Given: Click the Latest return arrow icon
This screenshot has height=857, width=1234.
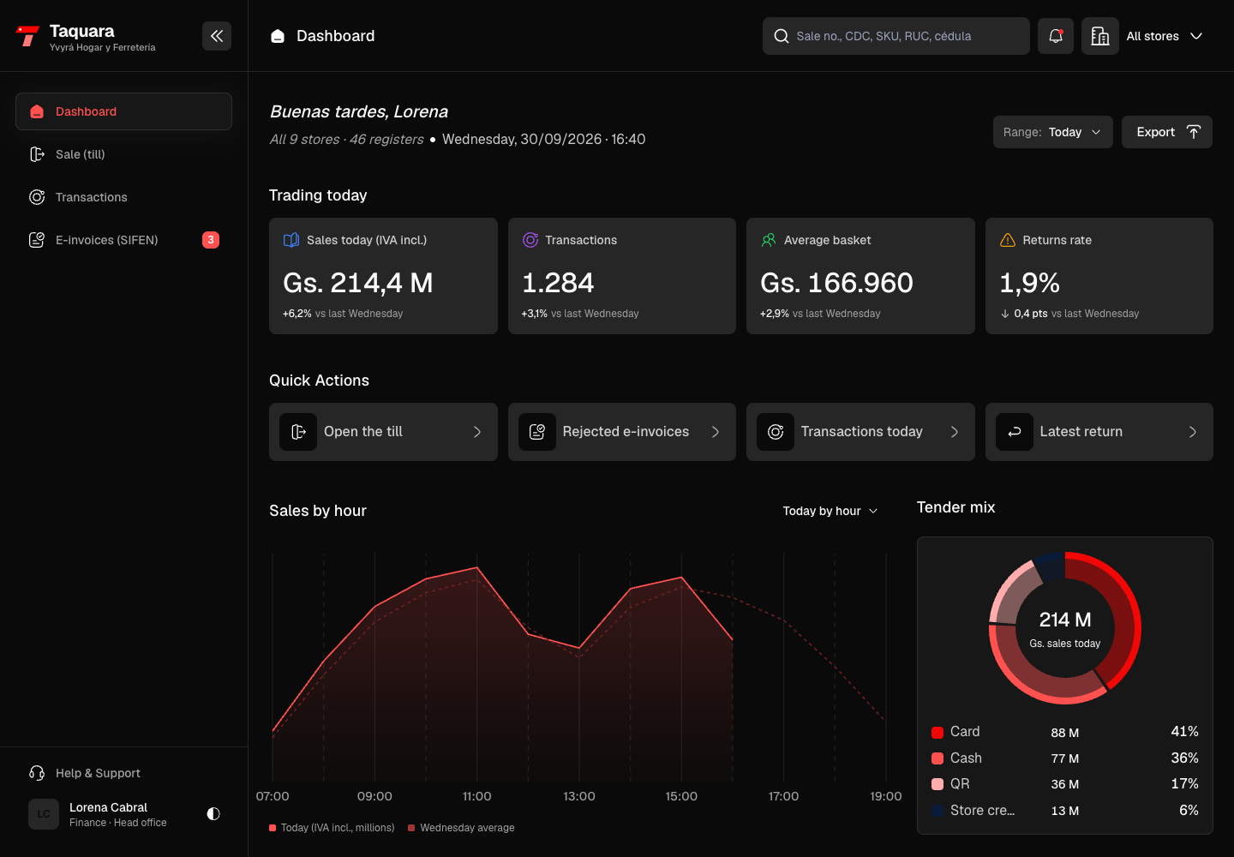Looking at the screenshot, I should coord(1015,432).
